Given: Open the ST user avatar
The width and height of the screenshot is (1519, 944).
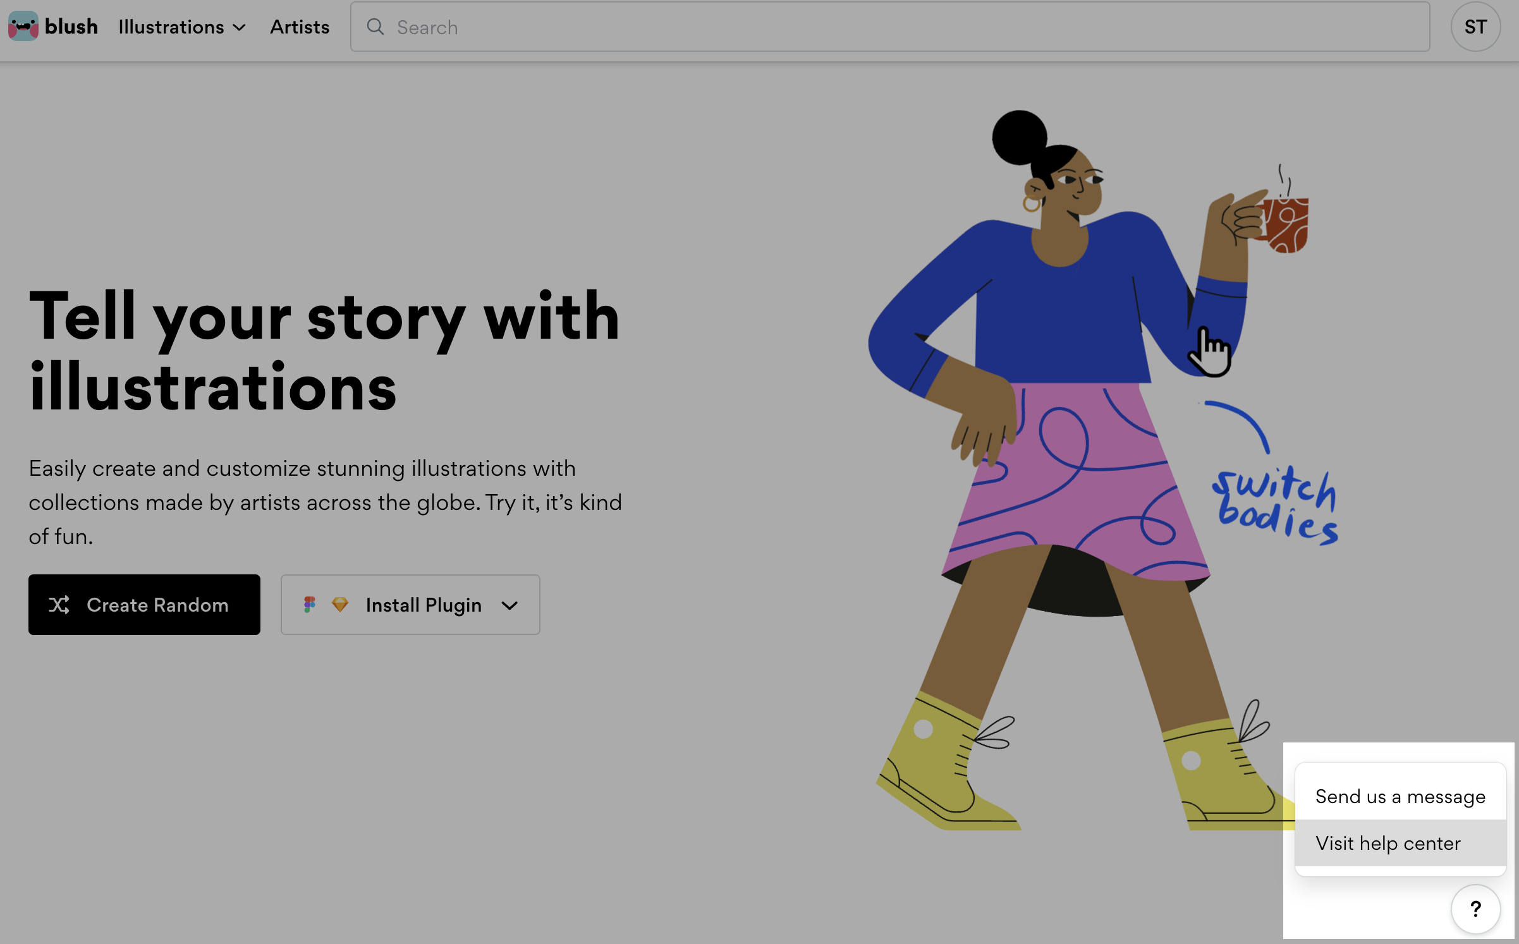Looking at the screenshot, I should [1475, 27].
